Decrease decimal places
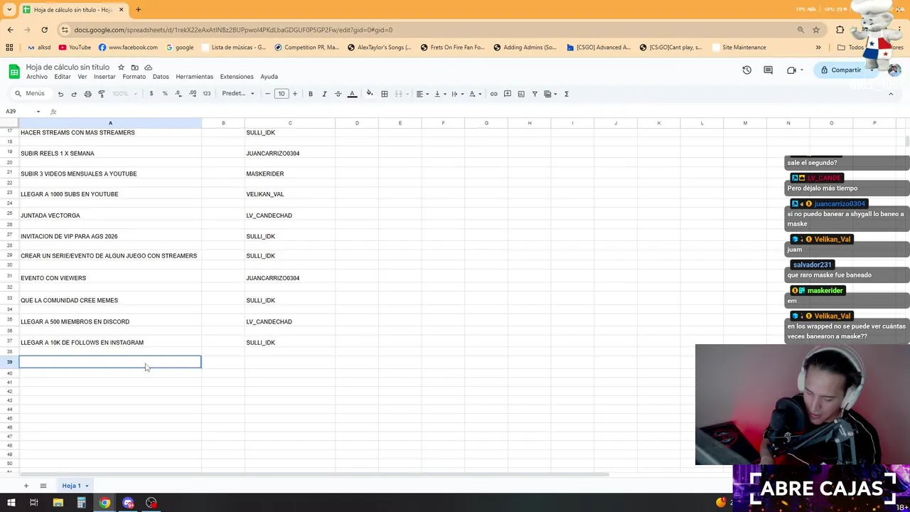Viewport: 910px width, 512px height. coord(178,94)
